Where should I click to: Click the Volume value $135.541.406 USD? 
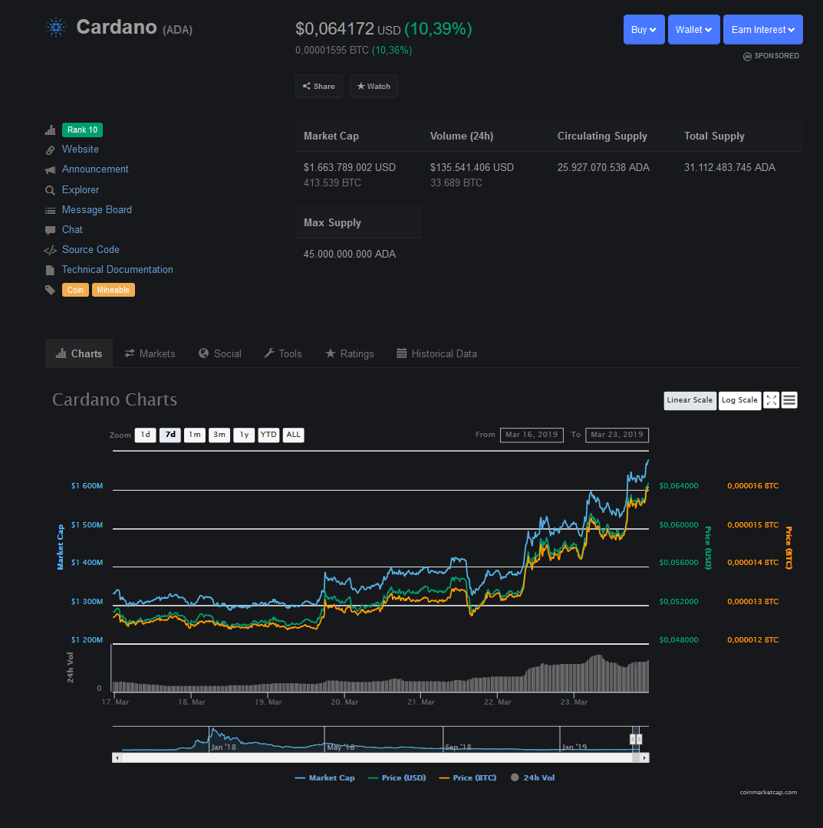click(x=472, y=167)
